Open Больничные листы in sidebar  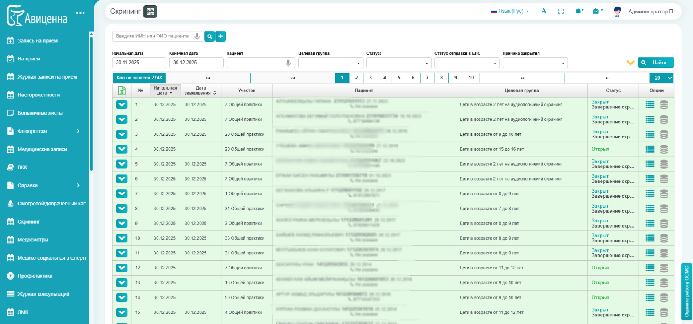40,113
